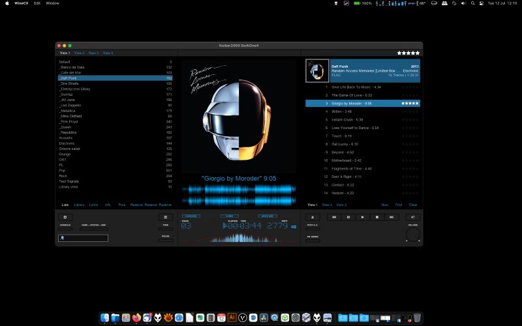Switch to View 2 in left panel
Image resolution: width=522 pixels, height=326 pixels.
click(79, 53)
